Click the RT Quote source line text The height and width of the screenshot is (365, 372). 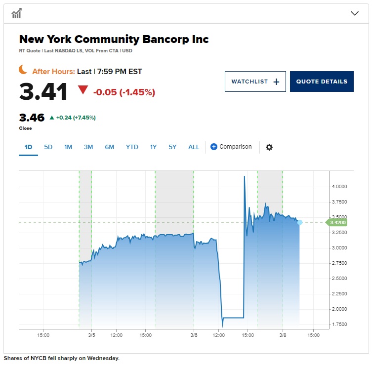(x=76, y=51)
